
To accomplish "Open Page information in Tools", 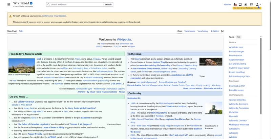I will [x=236, y=60].
